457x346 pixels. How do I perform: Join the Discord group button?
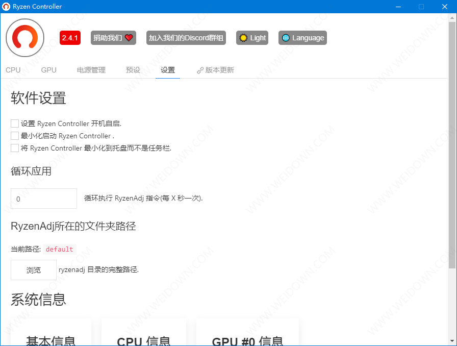(x=186, y=38)
